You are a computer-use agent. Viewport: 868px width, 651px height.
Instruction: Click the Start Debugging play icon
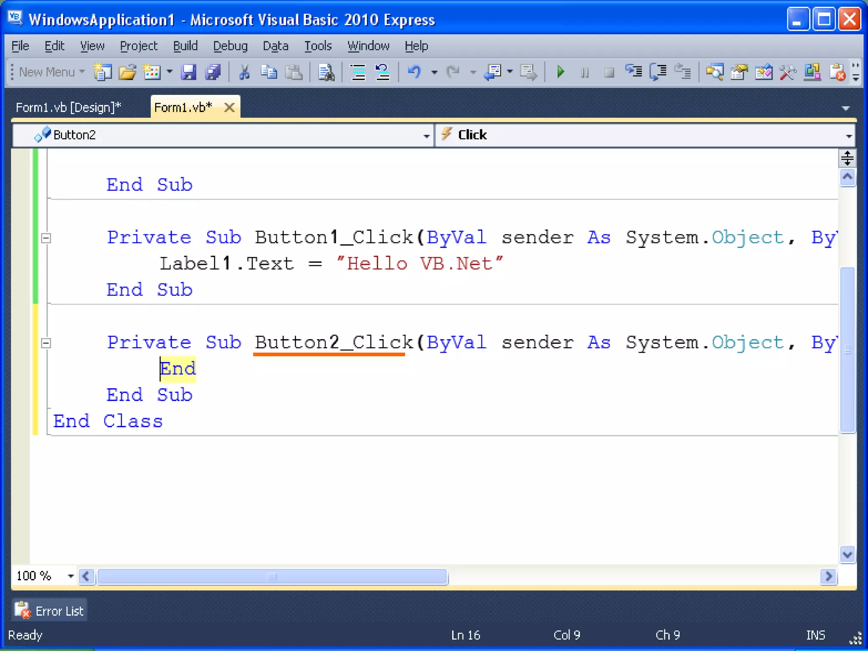tap(560, 72)
